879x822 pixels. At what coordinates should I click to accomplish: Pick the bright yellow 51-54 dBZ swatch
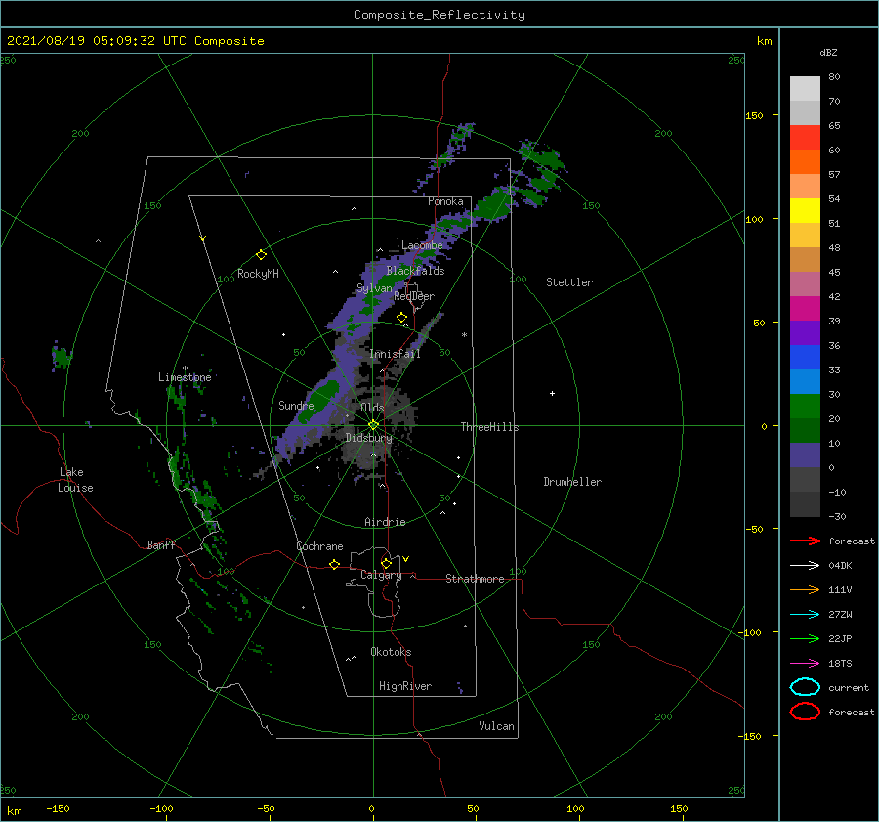[x=805, y=211]
